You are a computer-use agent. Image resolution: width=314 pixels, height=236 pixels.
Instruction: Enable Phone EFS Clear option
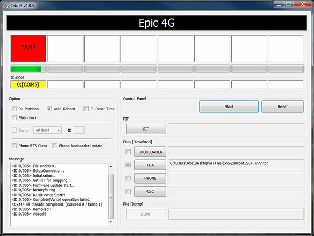(x=14, y=146)
